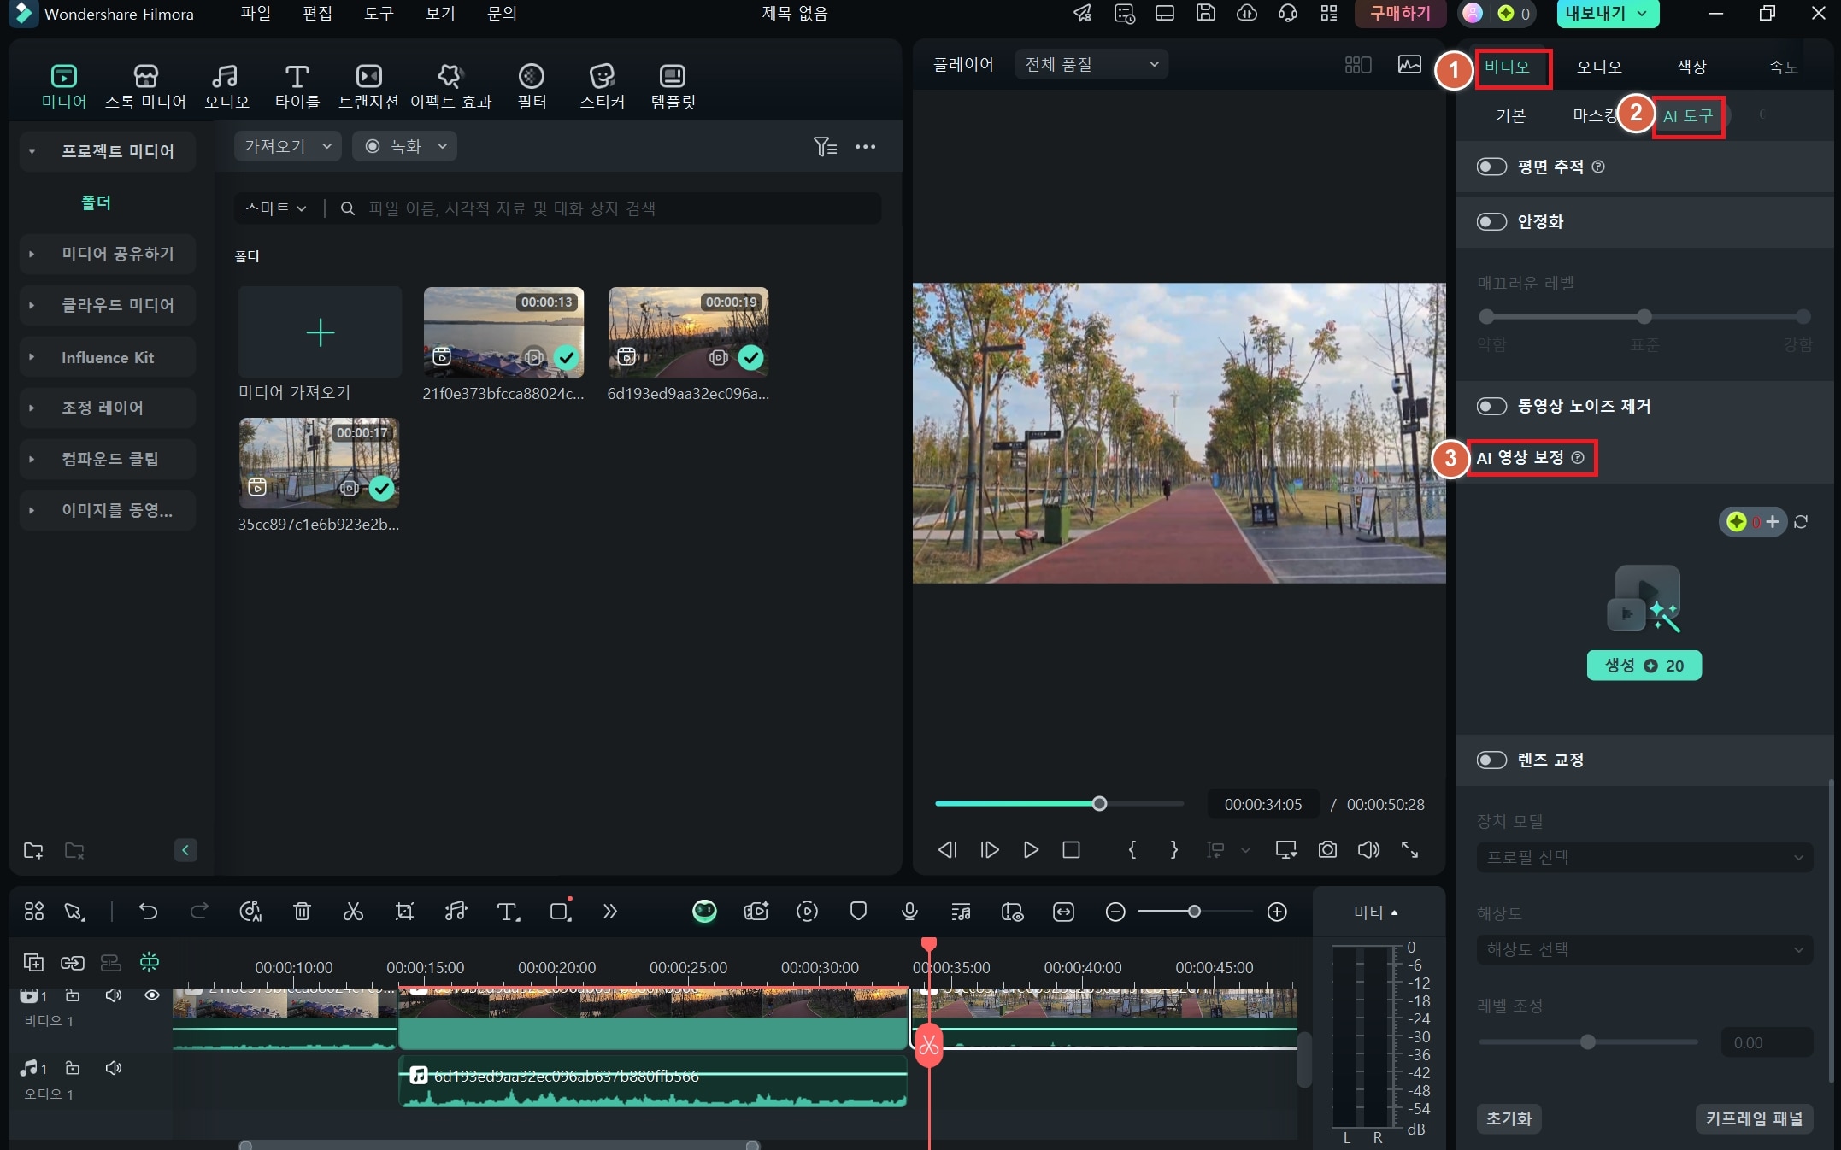Open the 편집 menu
1841x1150 pixels.
tap(317, 13)
